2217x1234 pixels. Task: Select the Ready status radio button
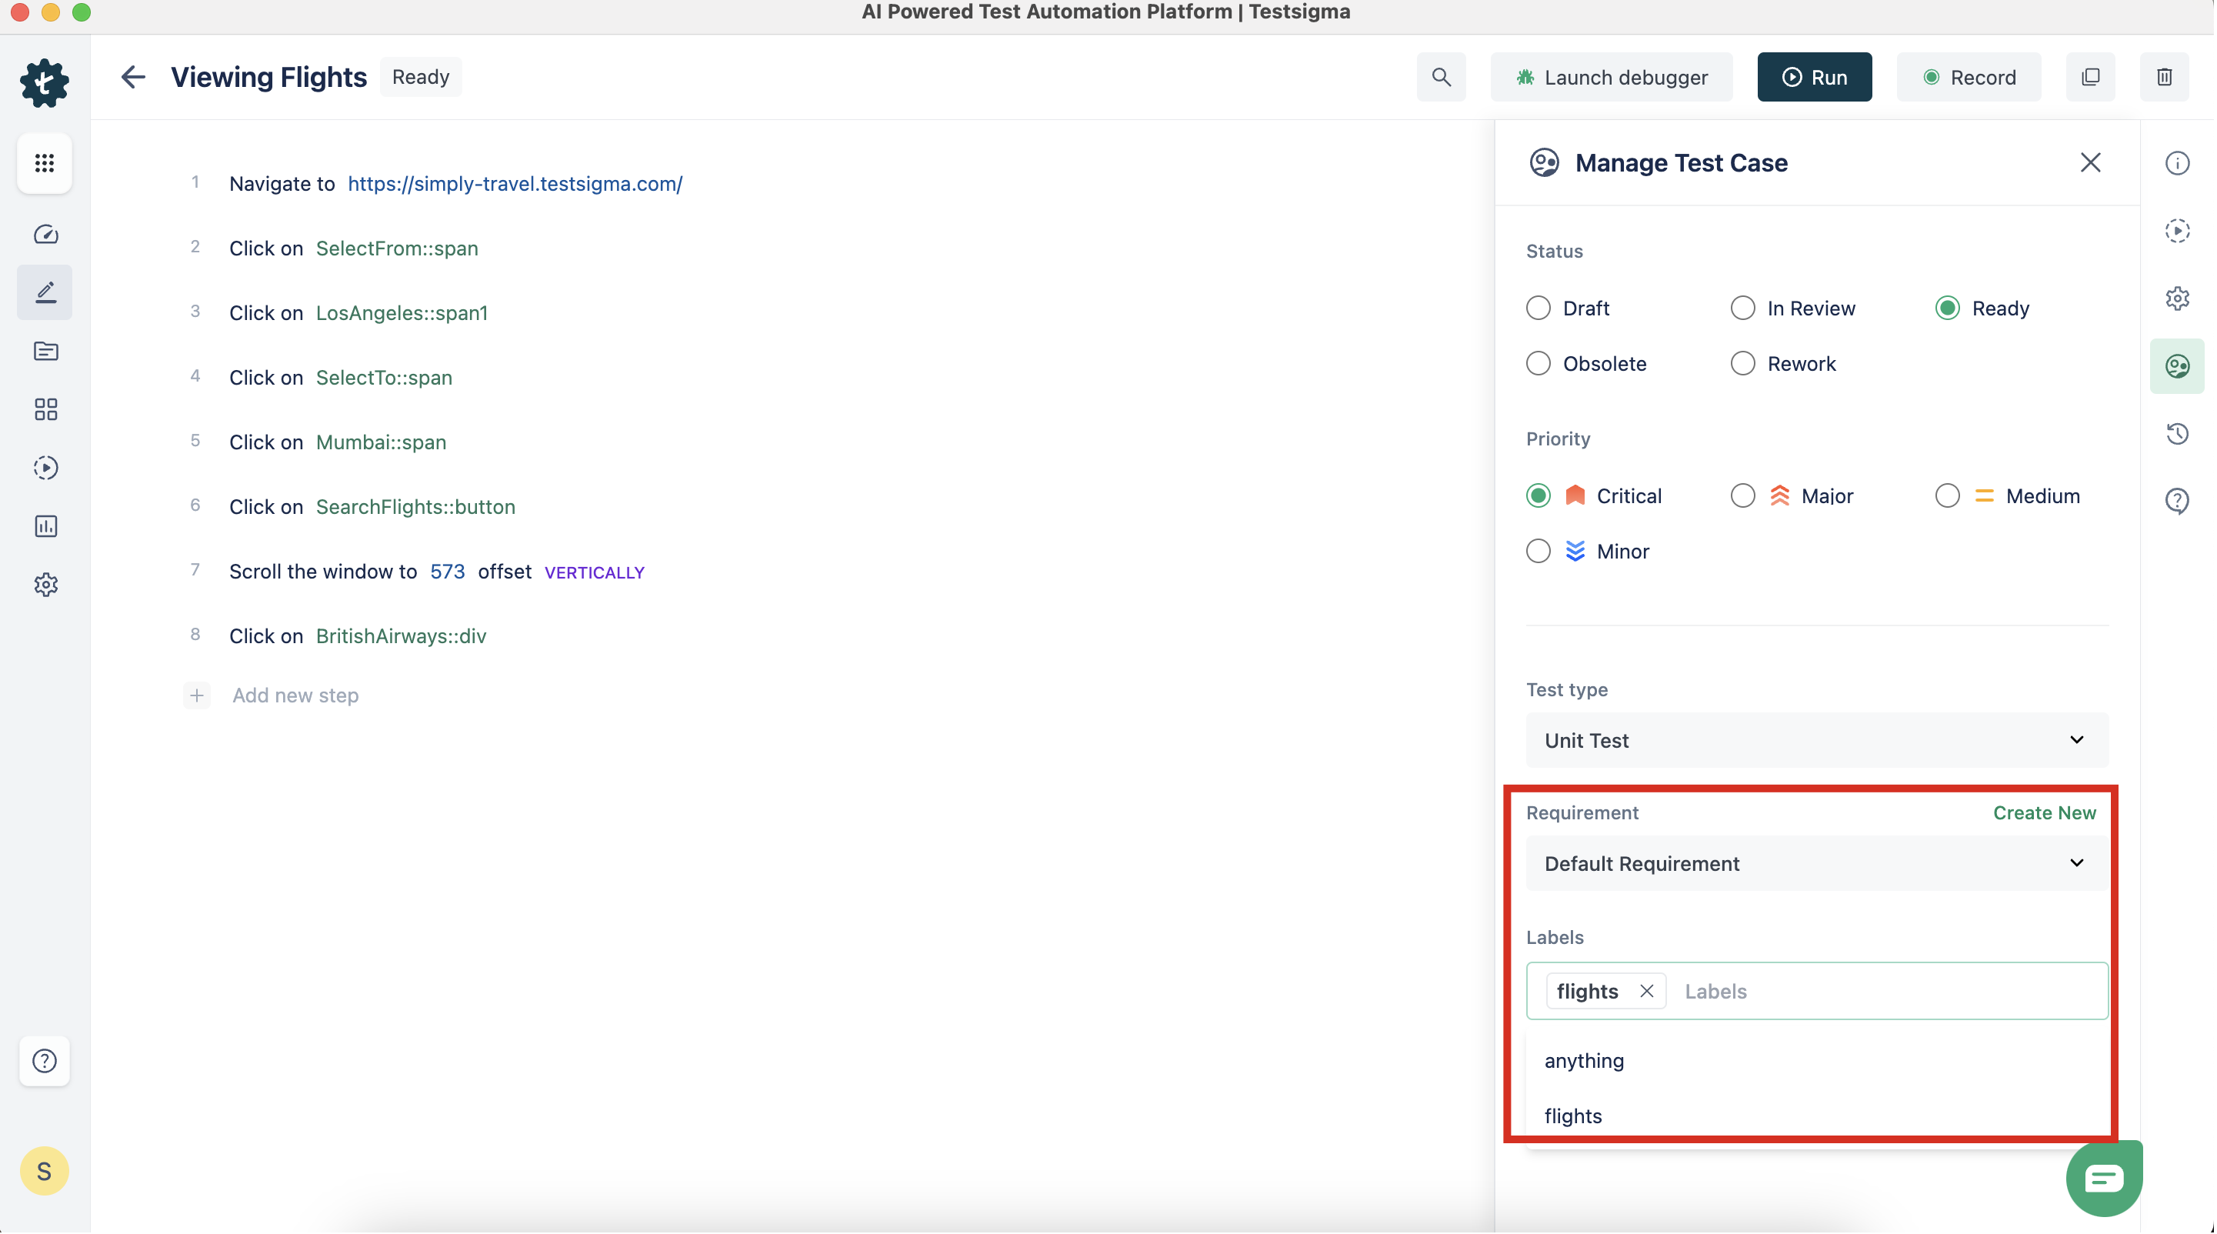tap(1946, 308)
